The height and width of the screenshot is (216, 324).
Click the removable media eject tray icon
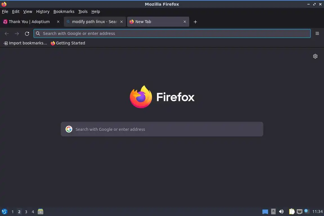pos(273,211)
